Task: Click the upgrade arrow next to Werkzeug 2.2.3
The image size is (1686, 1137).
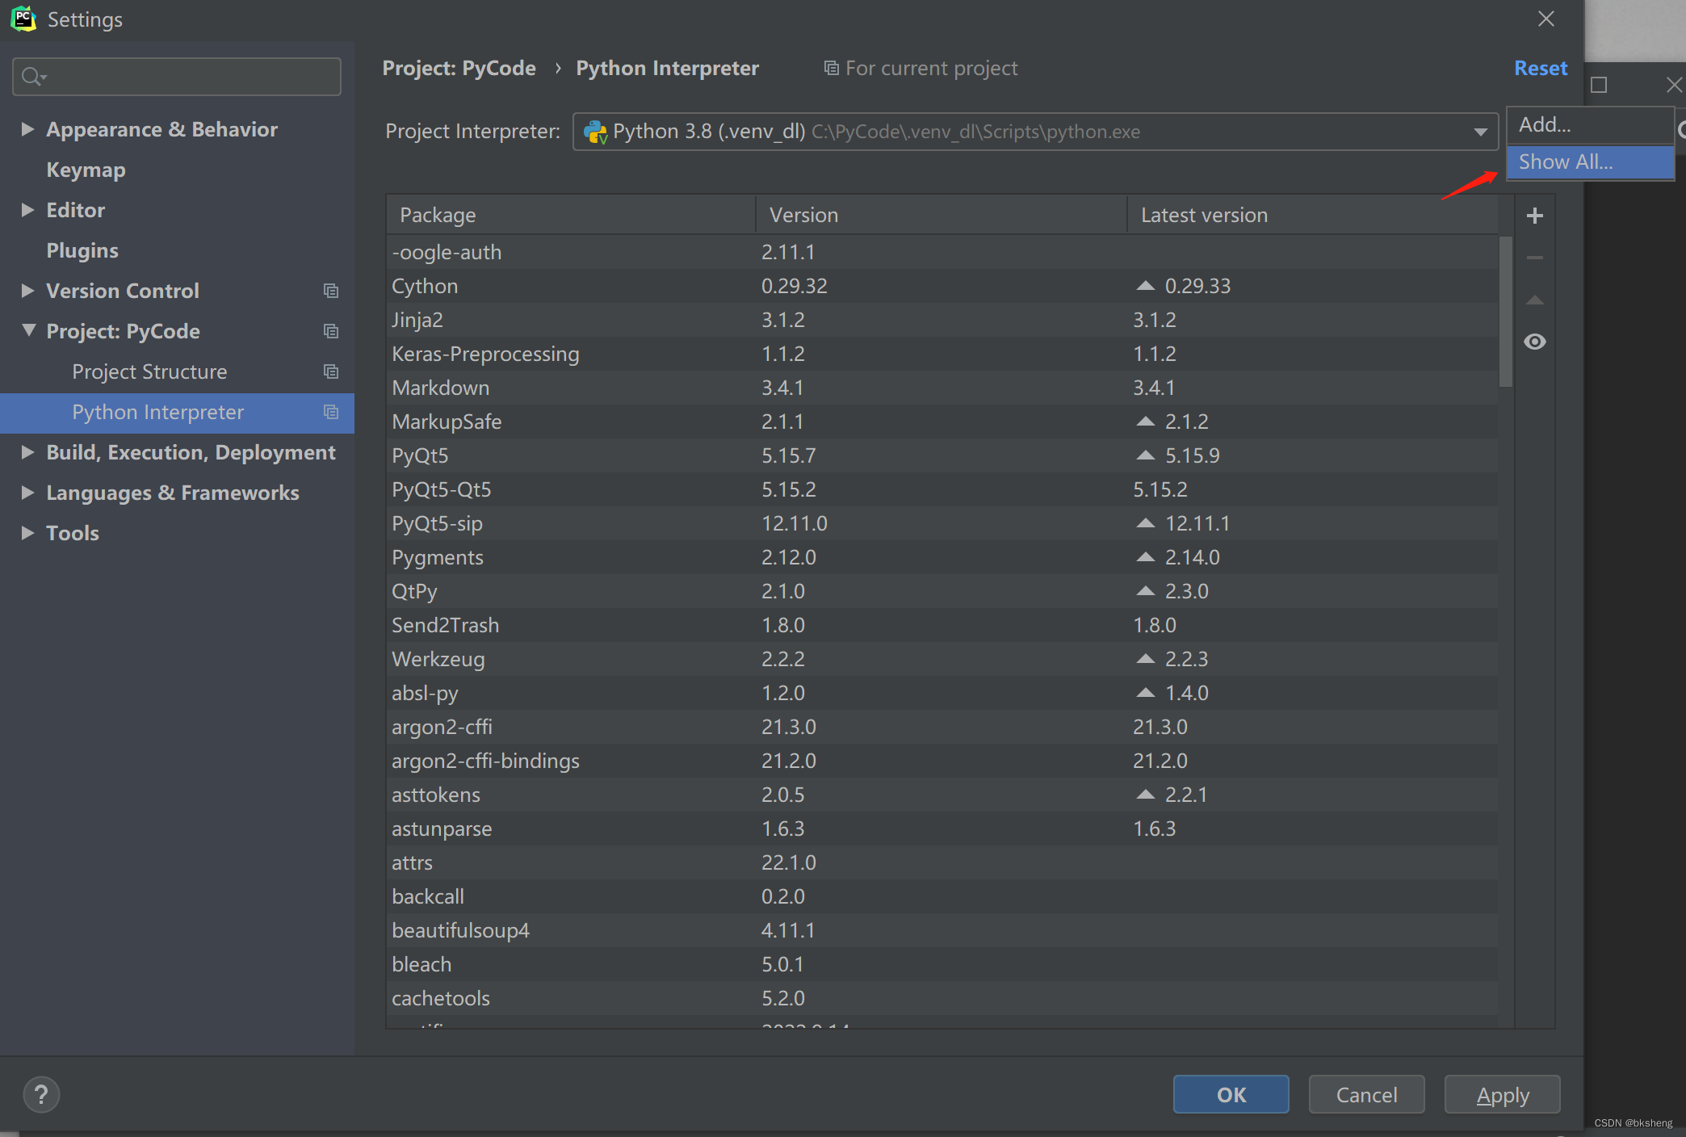Action: [1145, 659]
